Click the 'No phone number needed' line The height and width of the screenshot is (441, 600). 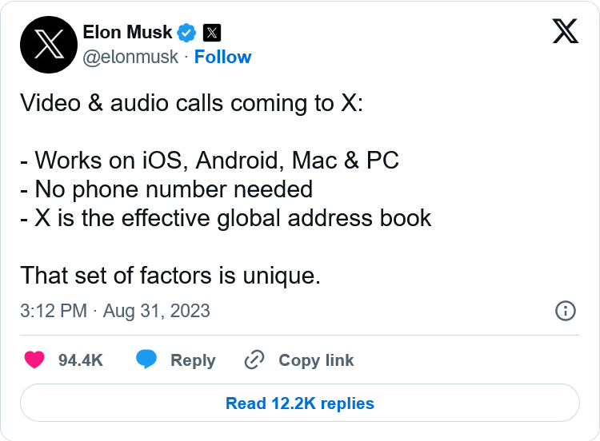[x=166, y=189]
